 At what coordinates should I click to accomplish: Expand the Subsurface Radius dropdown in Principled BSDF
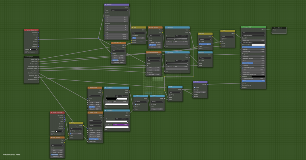[x=253, y=43]
